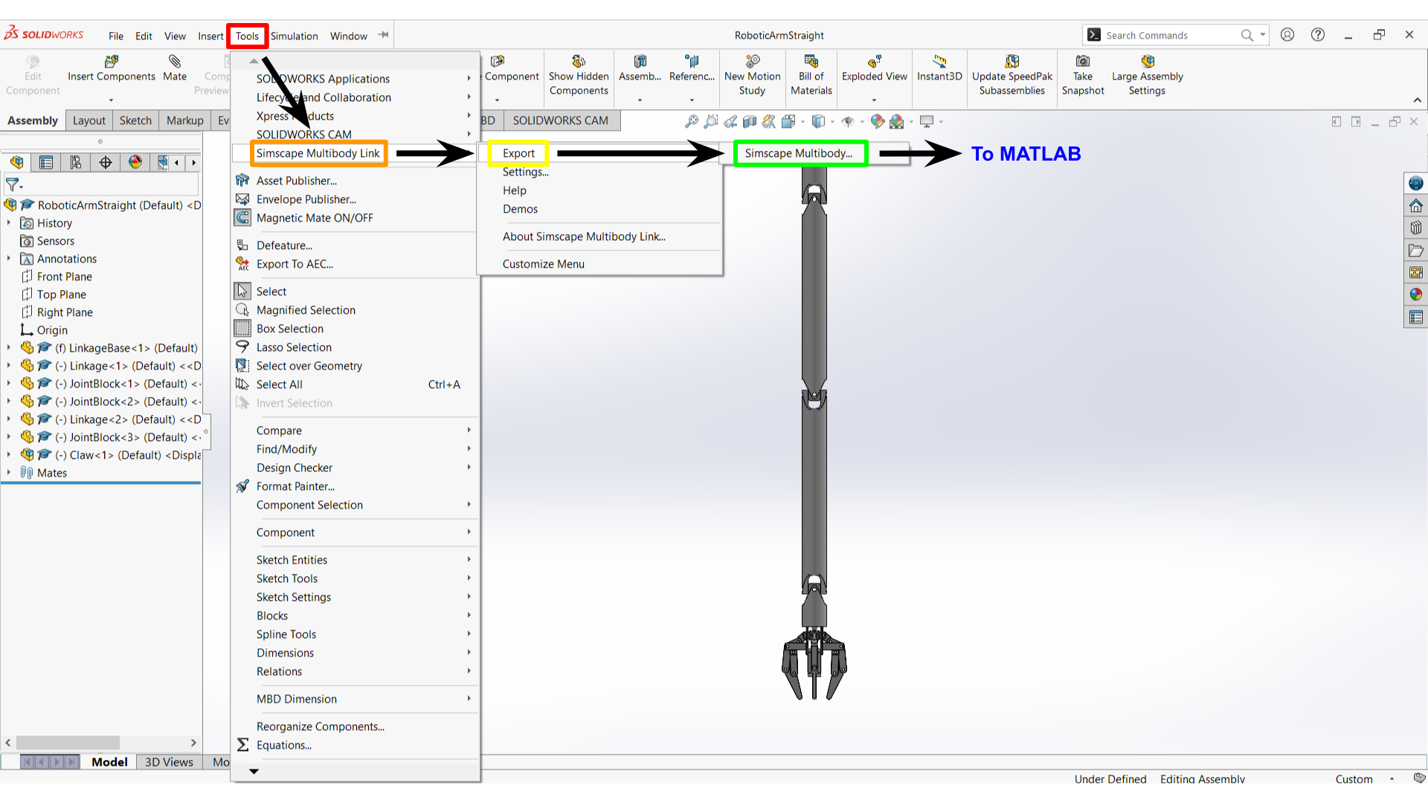Expand the Mates folder in tree

click(x=9, y=473)
